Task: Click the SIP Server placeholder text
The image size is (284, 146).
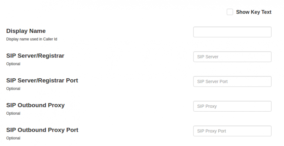Action: 208,57
